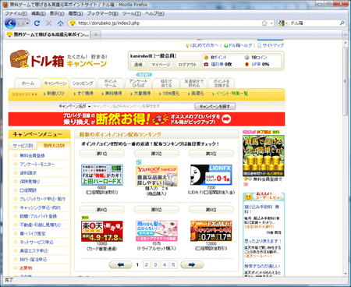Select the サービス別 menu tab
This screenshot has height=287, width=351.
point(23,146)
